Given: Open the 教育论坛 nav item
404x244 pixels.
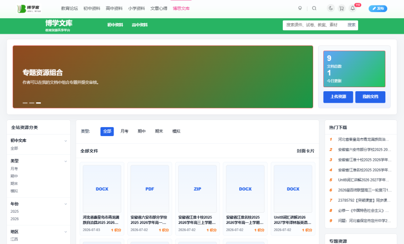Looking at the screenshot, I should [69, 9].
